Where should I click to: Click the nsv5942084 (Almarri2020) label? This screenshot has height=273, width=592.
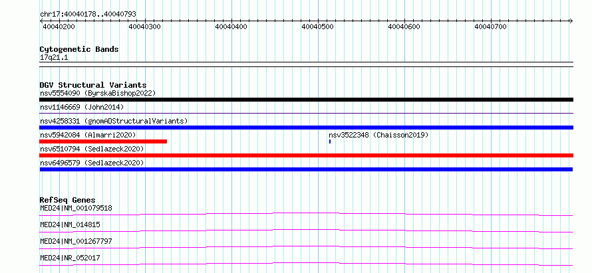(88, 135)
